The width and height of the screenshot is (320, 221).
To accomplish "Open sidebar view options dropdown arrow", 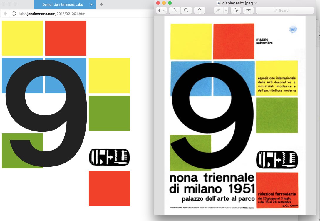I will pyautogui.click(x=165, y=10).
